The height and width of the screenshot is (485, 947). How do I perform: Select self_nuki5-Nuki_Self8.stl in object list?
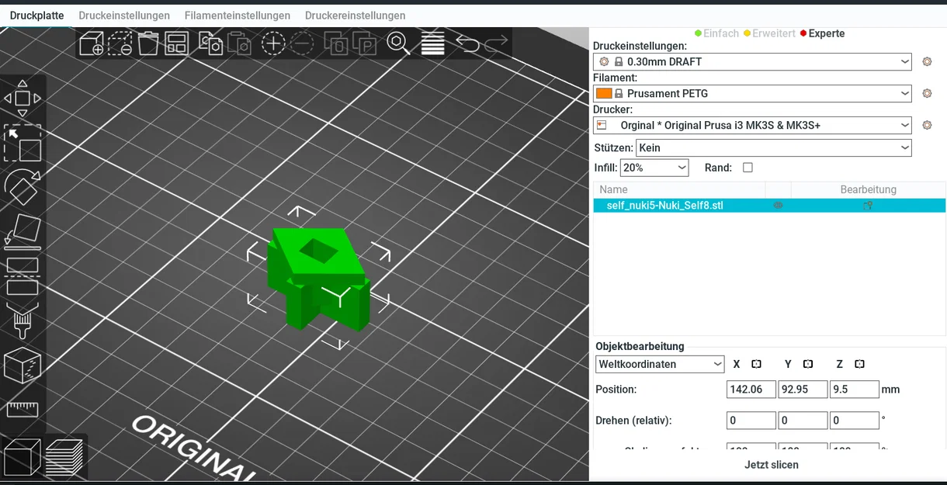coord(664,206)
